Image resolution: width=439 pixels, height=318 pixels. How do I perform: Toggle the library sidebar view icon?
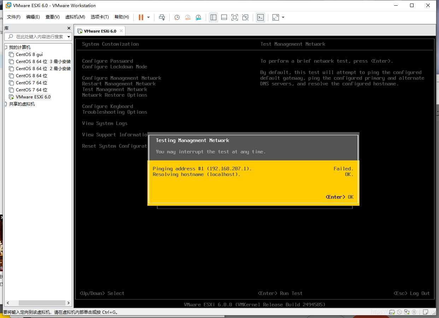tap(213, 17)
